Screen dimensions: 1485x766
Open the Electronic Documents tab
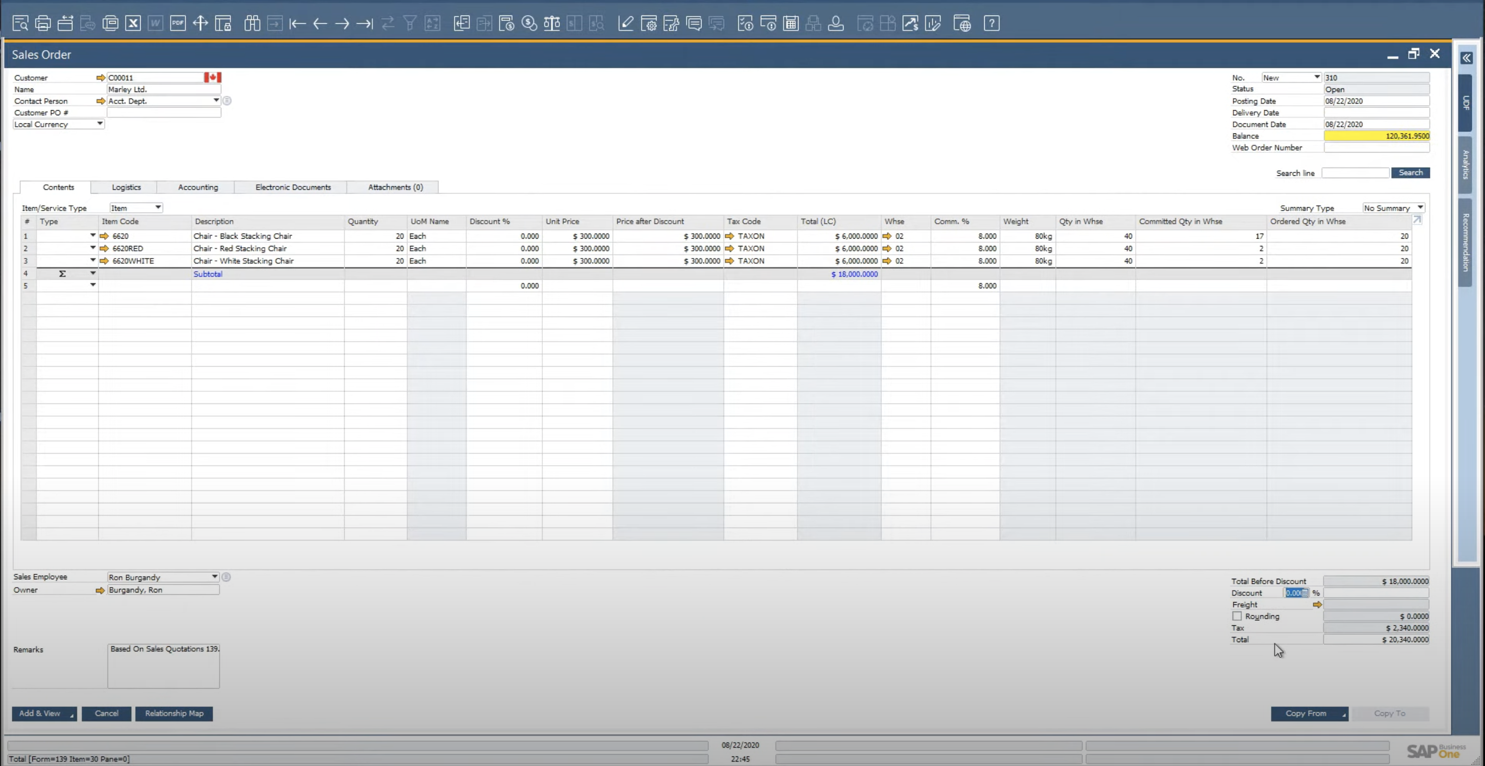point(292,187)
